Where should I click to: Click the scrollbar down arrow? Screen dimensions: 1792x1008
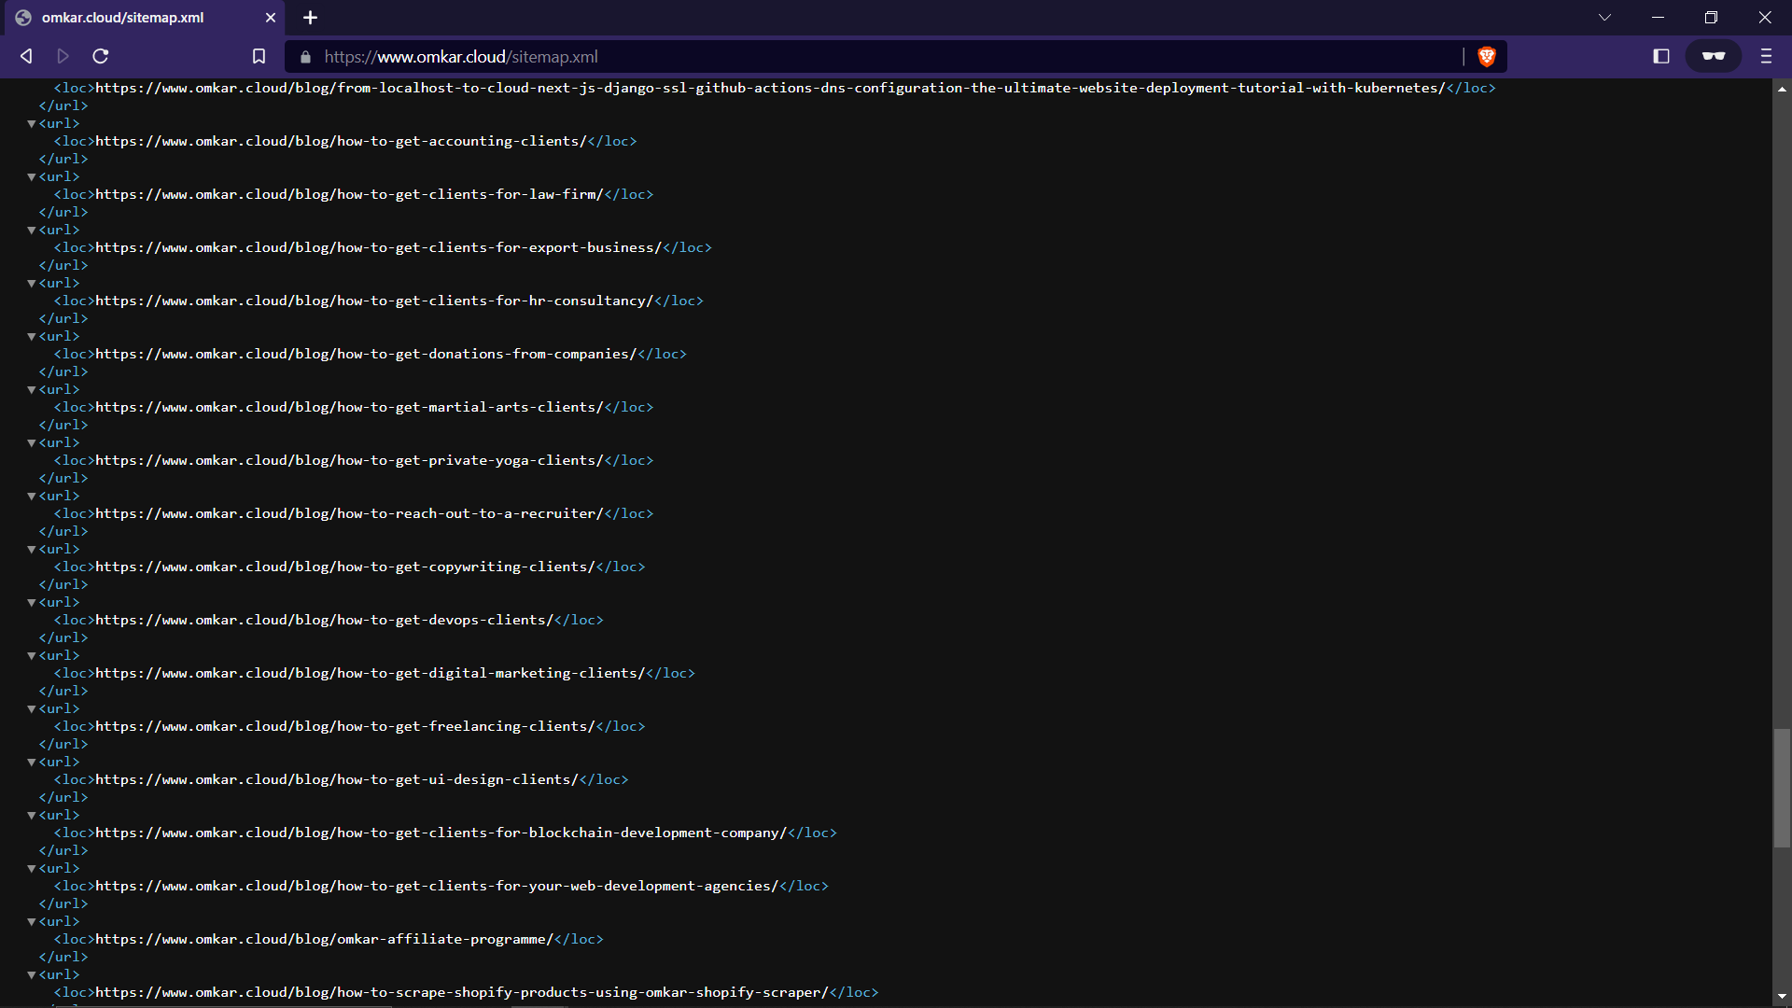pyautogui.click(x=1782, y=997)
